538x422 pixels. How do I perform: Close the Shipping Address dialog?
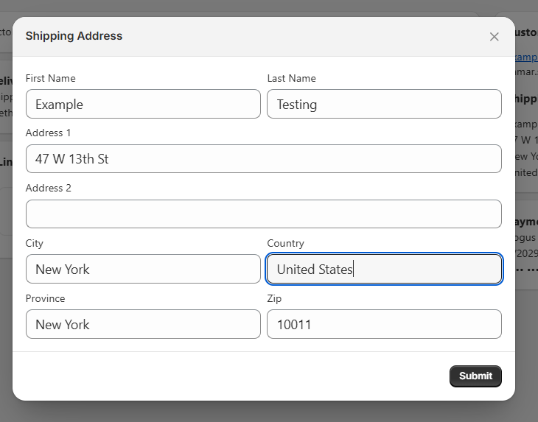(x=495, y=37)
